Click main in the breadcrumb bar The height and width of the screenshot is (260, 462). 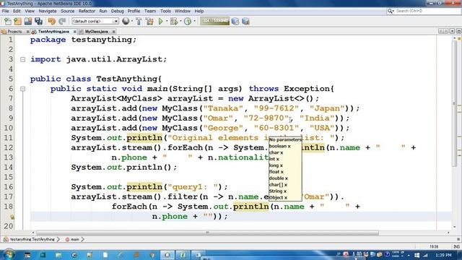pyautogui.click(x=75, y=239)
